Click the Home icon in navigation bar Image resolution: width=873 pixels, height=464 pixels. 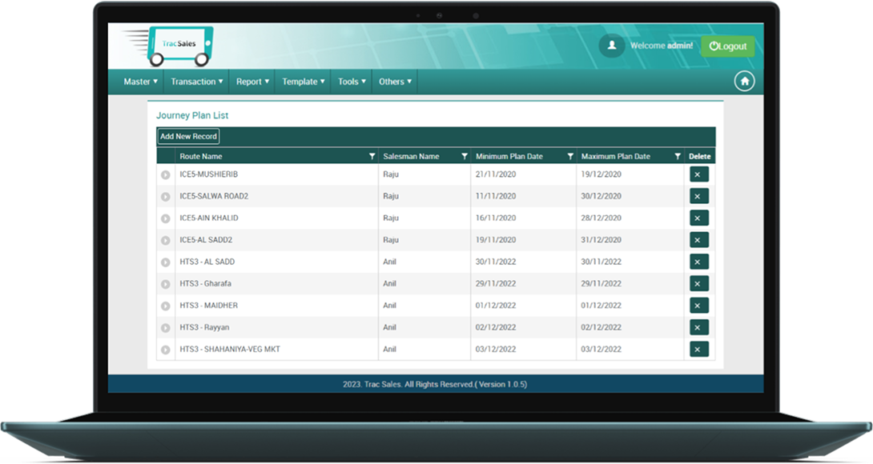point(745,82)
